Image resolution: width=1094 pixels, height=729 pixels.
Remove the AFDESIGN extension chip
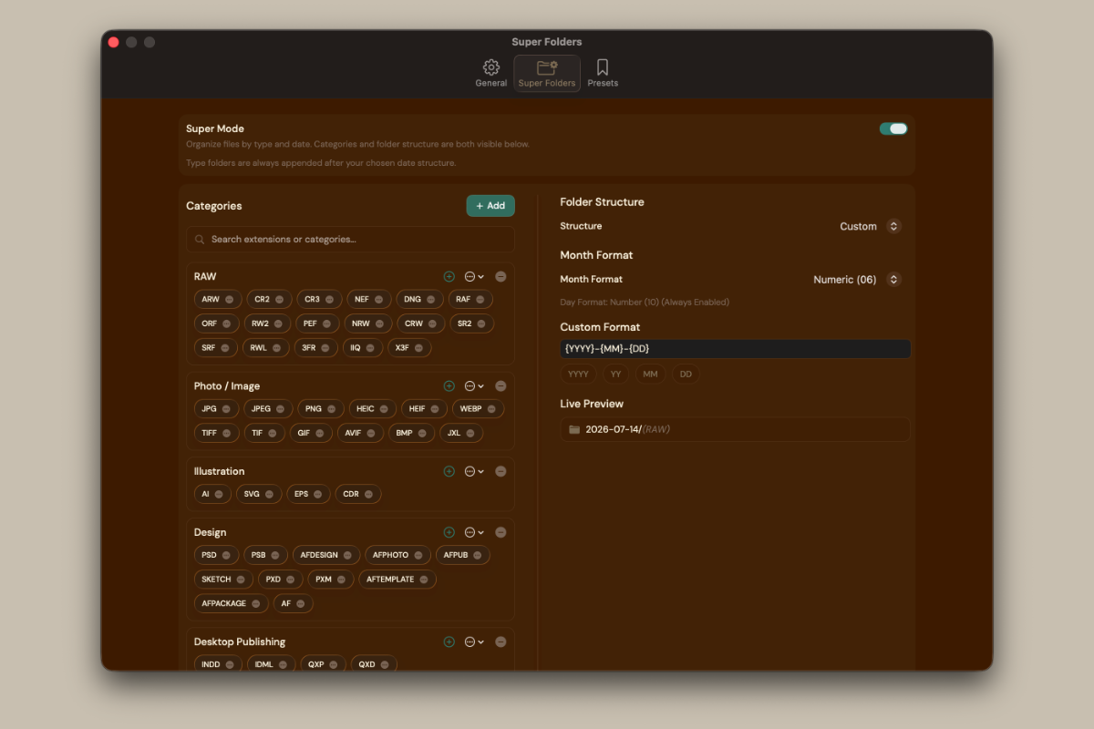point(347,555)
